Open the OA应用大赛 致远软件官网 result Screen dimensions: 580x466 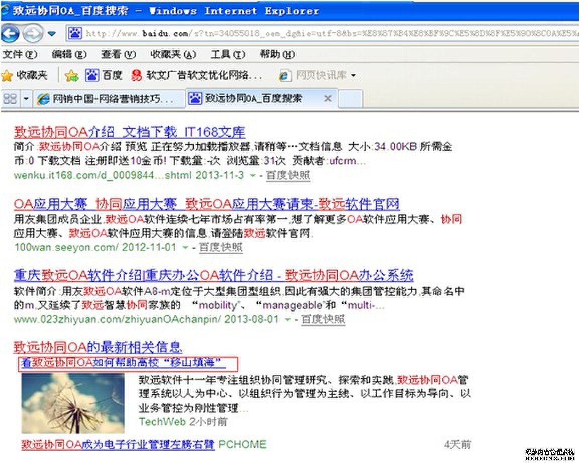(207, 204)
